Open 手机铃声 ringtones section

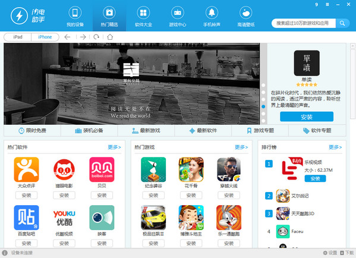(x=212, y=17)
